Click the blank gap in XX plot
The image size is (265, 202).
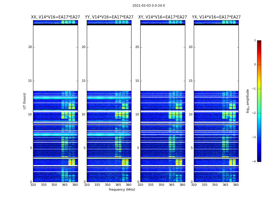click(x=56, y=58)
